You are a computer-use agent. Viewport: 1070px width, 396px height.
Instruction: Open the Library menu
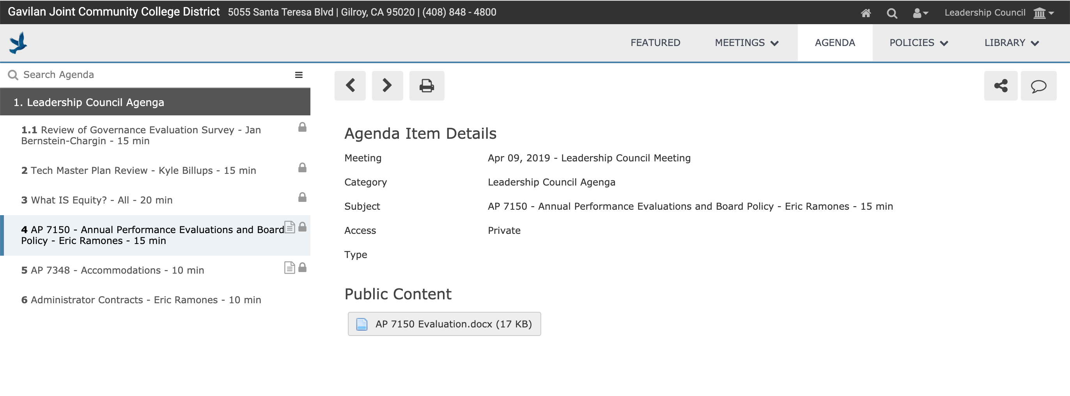pos(1011,43)
